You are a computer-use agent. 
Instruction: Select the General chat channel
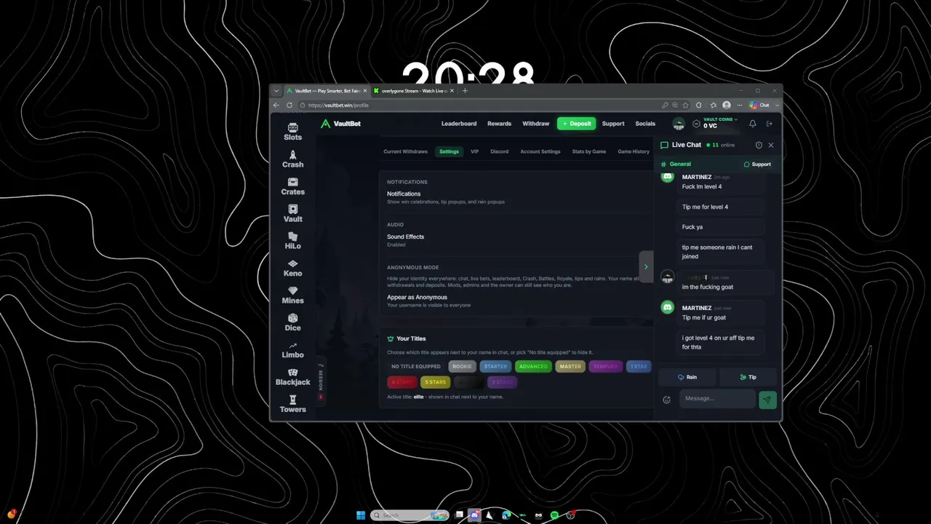[x=676, y=164]
